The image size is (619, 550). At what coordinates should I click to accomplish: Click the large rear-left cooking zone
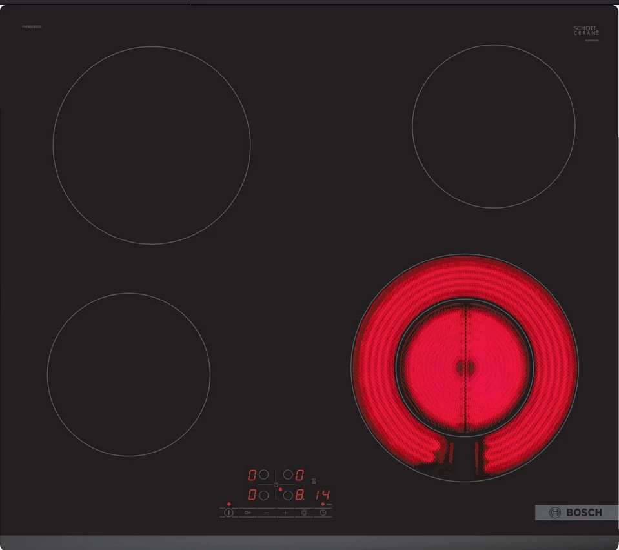pos(152,145)
